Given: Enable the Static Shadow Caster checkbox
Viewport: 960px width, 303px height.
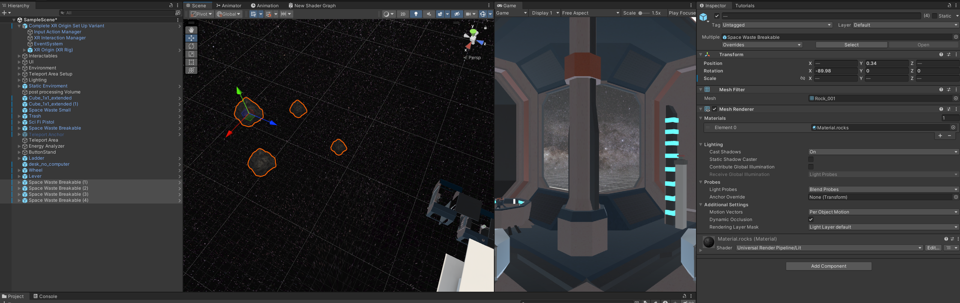Looking at the screenshot, I should tap(810, 159).
